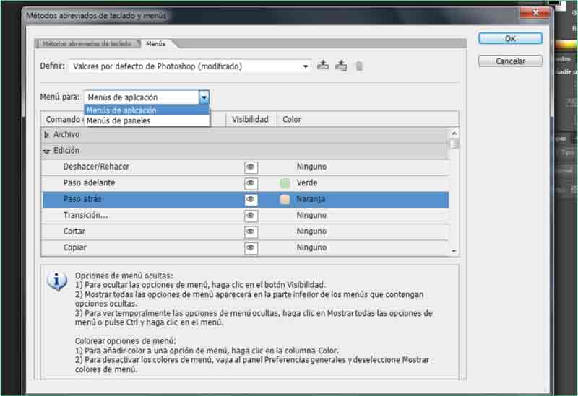The image size is (578, 396).
Task: Click the Verde color swatch
Action: pos(285,183)
